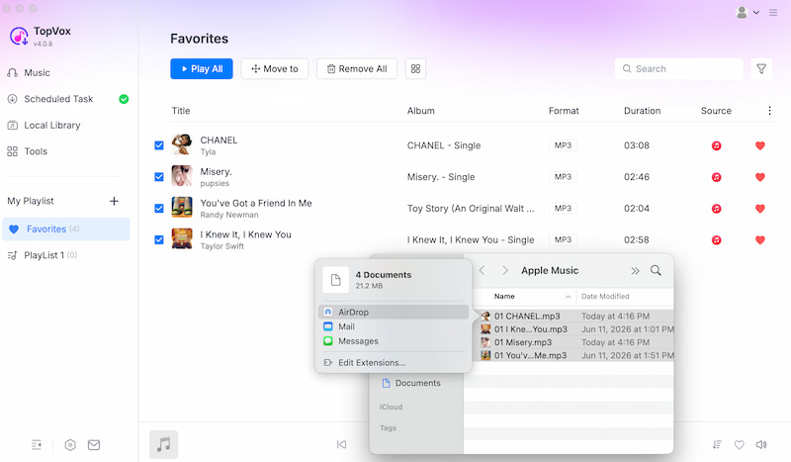This screenshot has height=462, width=791.
Task: Expand Finder toolbar overflow chevrons
Action: tap(635, 271)
